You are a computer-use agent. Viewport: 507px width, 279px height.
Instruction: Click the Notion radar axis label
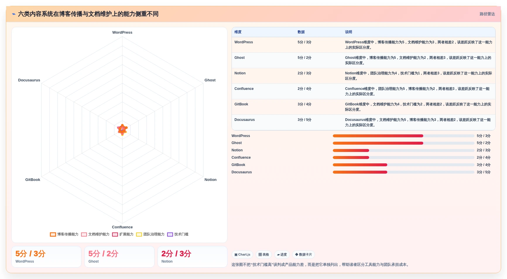click(x=210, y=180)
